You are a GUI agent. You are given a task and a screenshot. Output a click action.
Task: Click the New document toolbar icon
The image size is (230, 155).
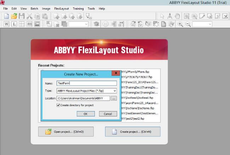pos(6,16)
